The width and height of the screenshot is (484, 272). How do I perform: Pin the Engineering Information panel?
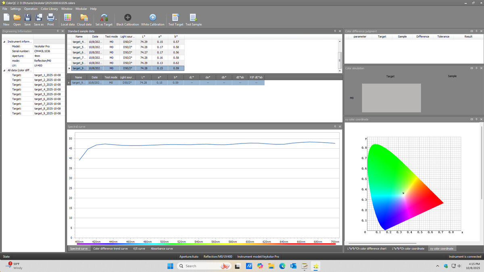tap(58, 31)
